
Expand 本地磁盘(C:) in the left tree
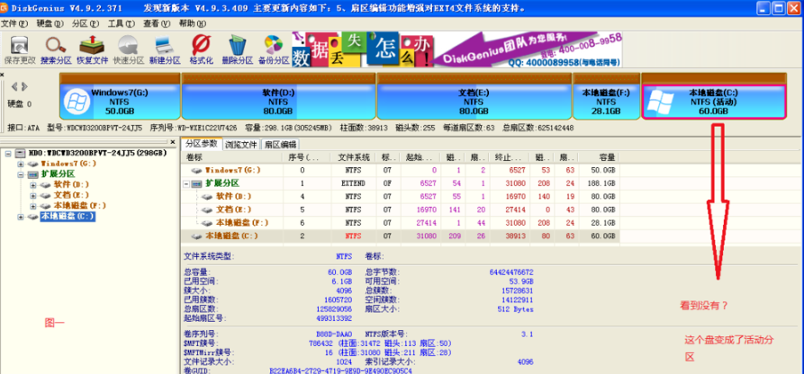pyautogui.click(x=21, y=217)
